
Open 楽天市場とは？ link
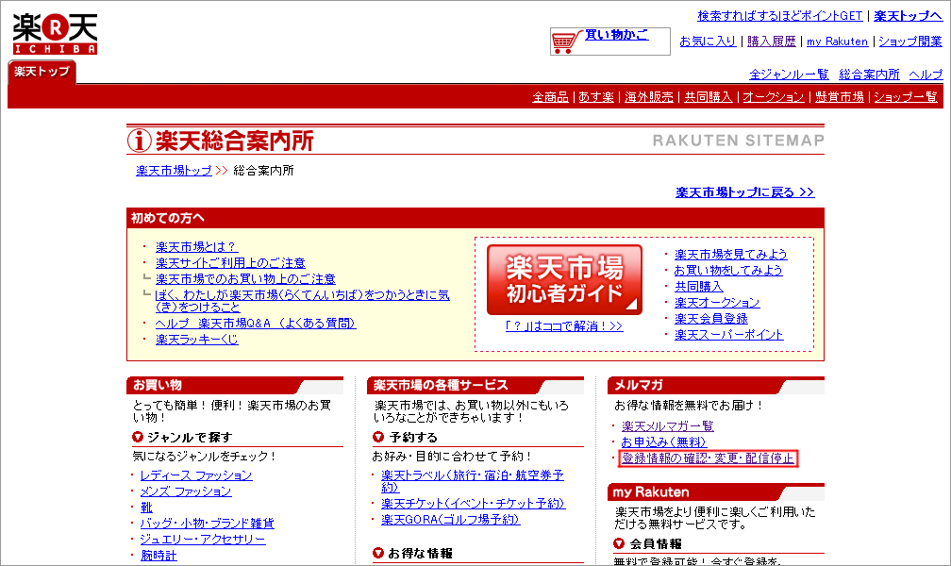point(196,247)
